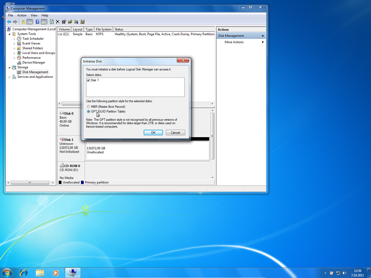Select MBR (Master Boot Record) option

[x=89, y=107]
